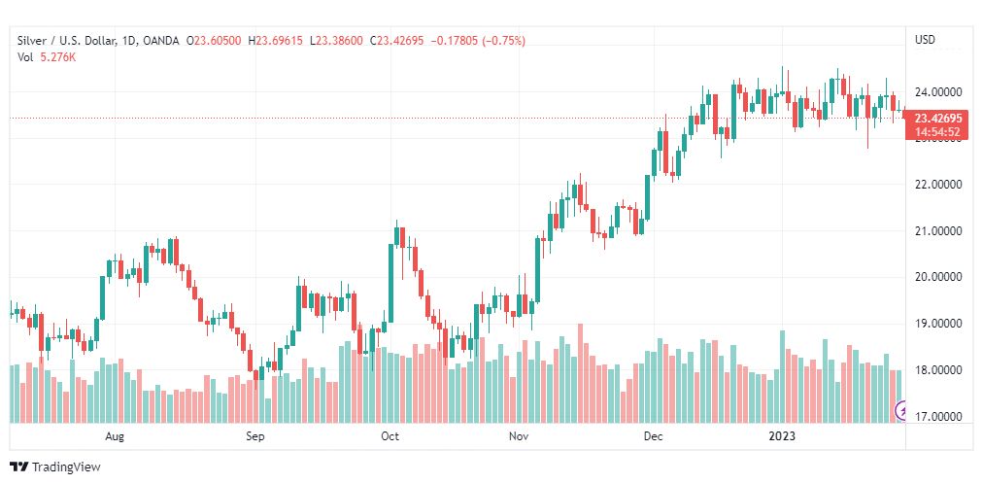The height and width of the screenshot is (484, 983).
Task: Click the Sep label on time axis
Action: click(254, 437)
